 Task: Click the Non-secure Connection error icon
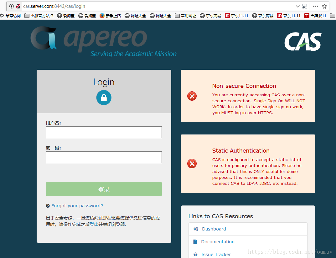[x=192, y=96]
